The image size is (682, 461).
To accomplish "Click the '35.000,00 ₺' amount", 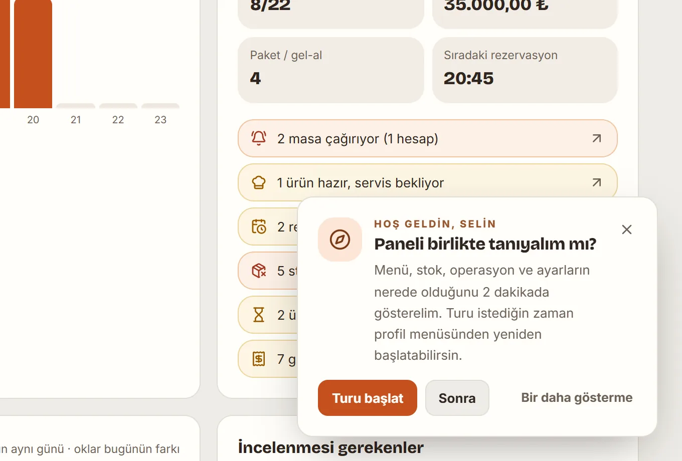I will [x=496, y=6].
